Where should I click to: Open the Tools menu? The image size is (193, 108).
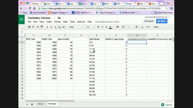72,22
